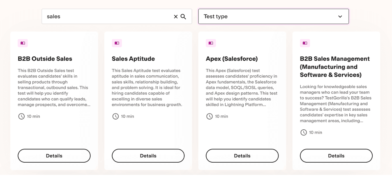Open Details for Sales Aptitude test
Screen dimensions: 392x176
[x=148, y=156]
